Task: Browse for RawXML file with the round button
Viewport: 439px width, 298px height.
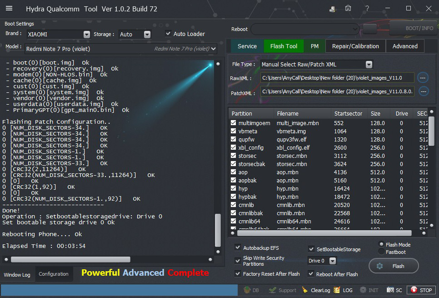Action: coord(423,78)
